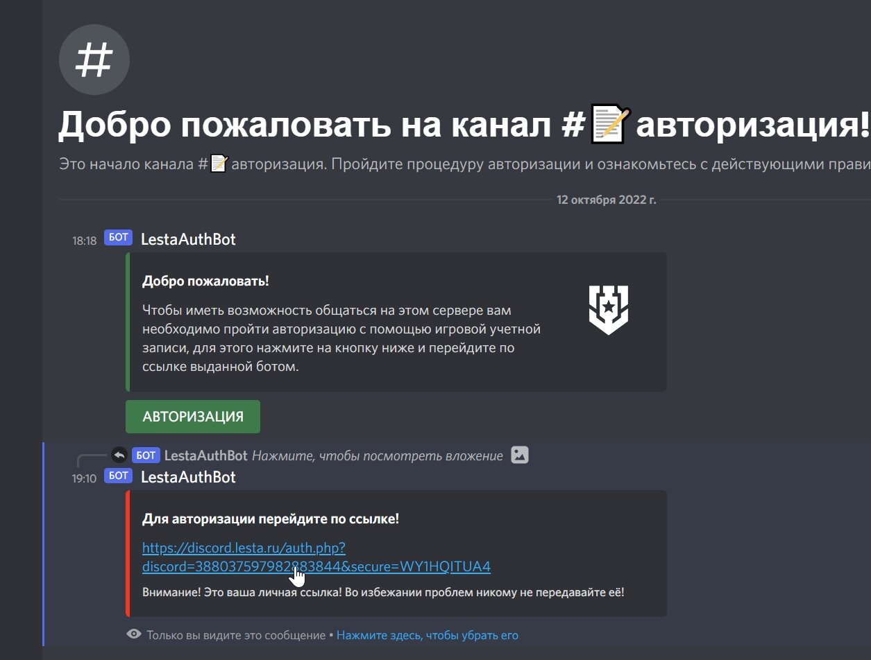871x660 pixels.
Task: Open LestaAuthBot profile from the 18:18 message
Action: pos(188,239)
